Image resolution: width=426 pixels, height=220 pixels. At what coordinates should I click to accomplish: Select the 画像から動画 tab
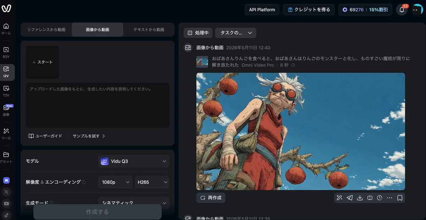[x=98, y=30]
